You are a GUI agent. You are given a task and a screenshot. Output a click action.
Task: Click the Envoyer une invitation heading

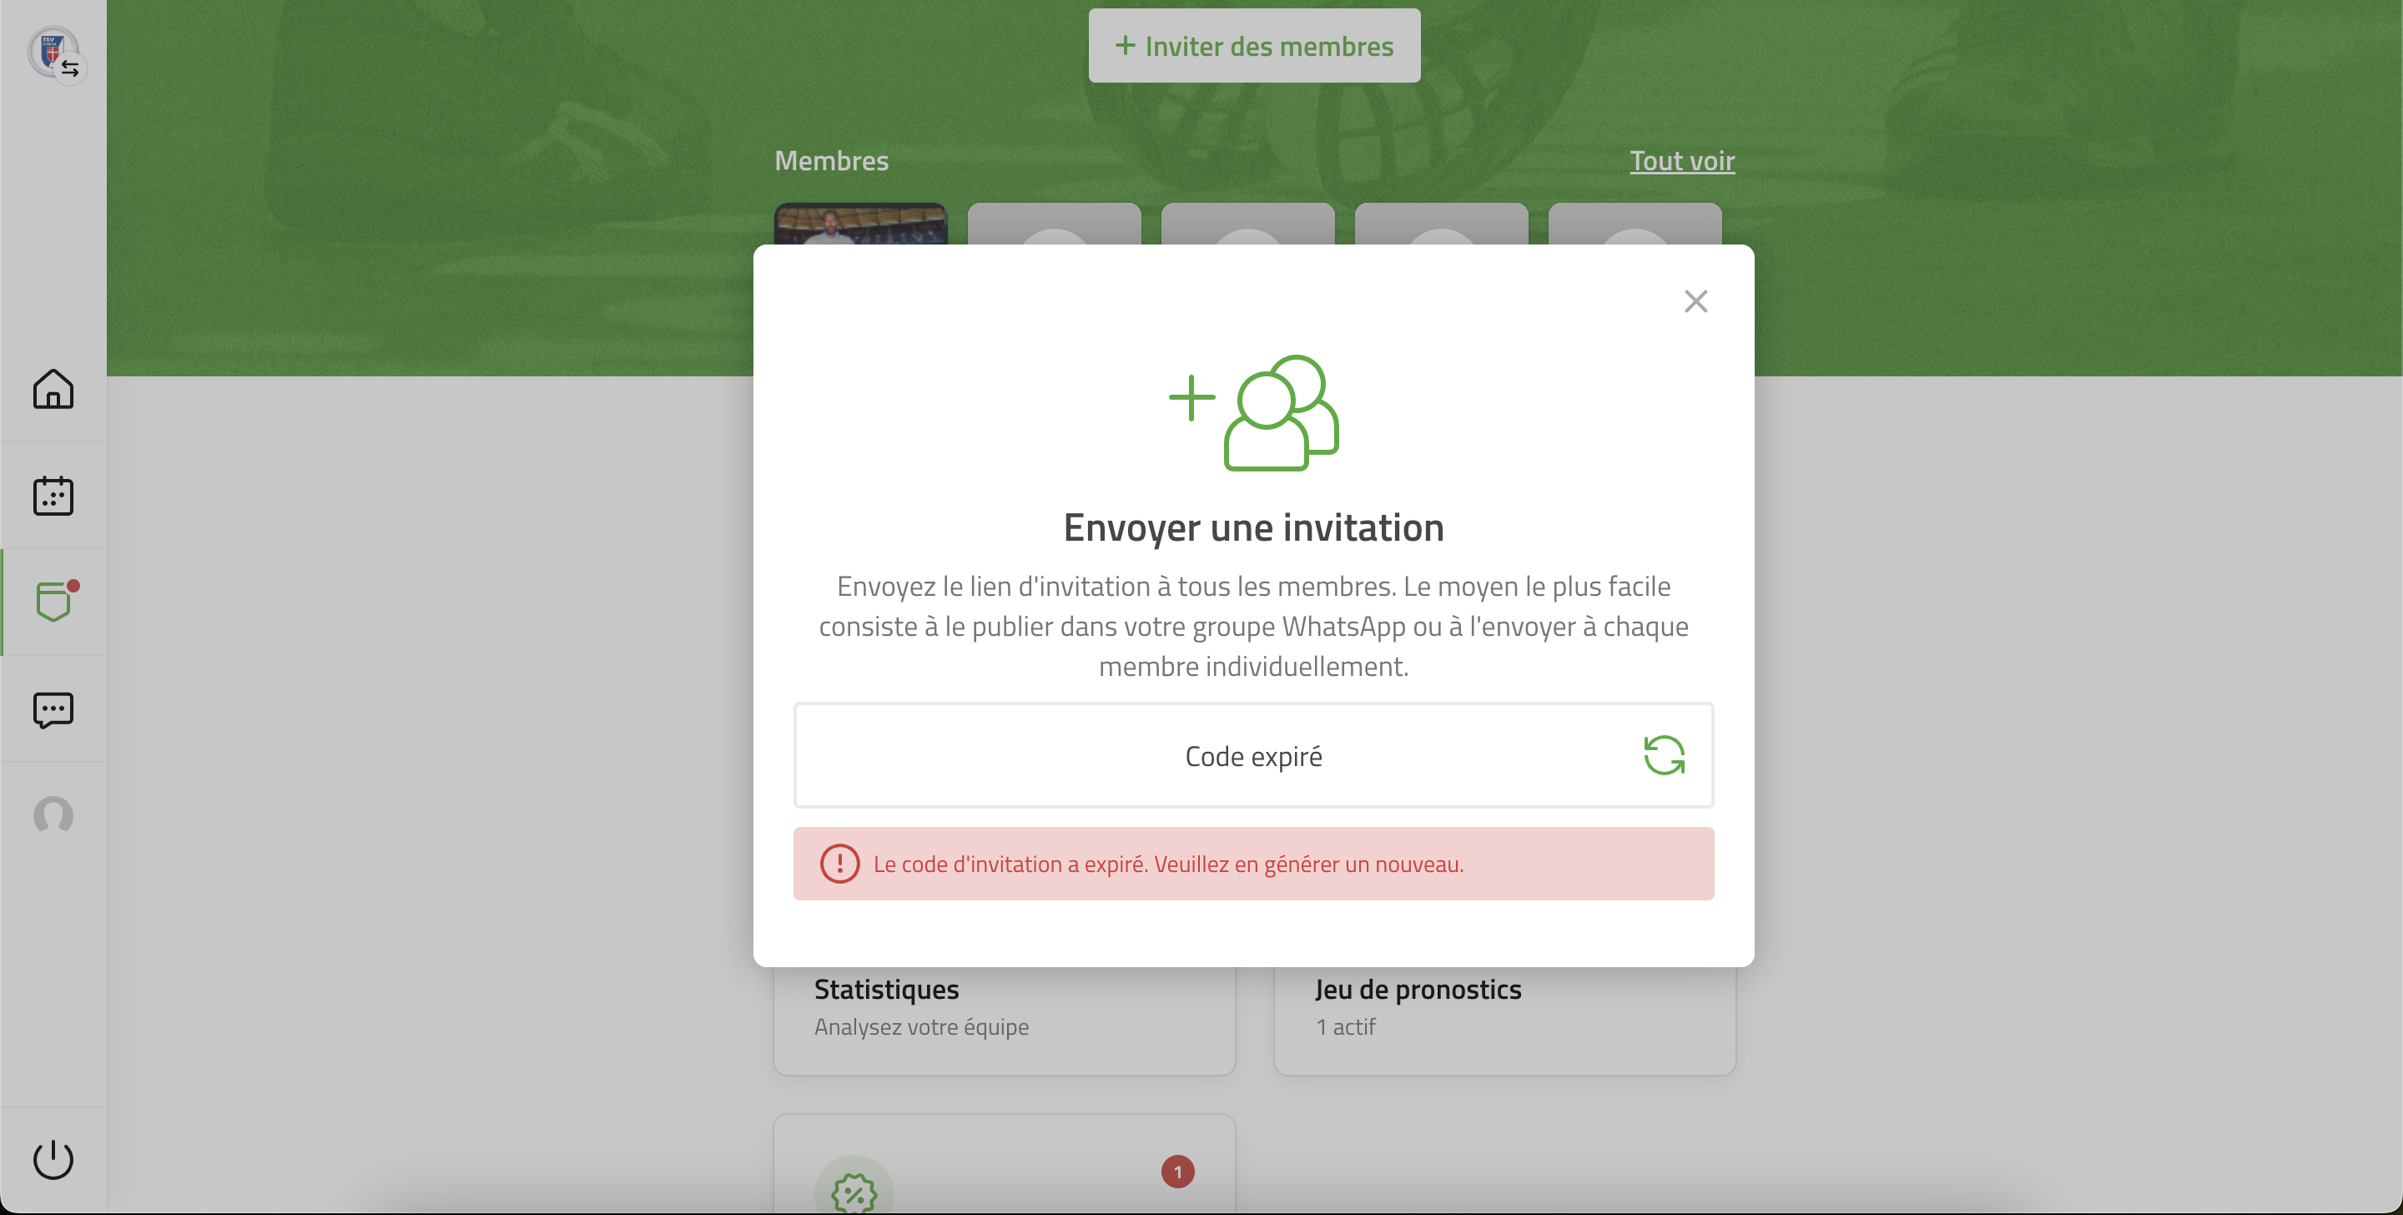coord(1252,527)
